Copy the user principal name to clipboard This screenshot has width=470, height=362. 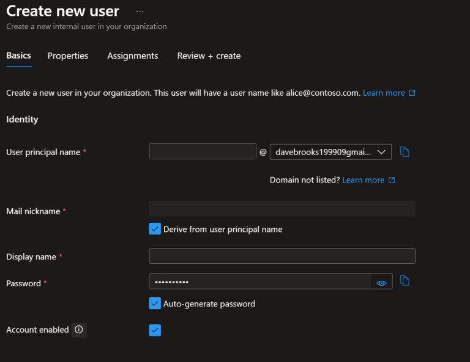point(405,152)
